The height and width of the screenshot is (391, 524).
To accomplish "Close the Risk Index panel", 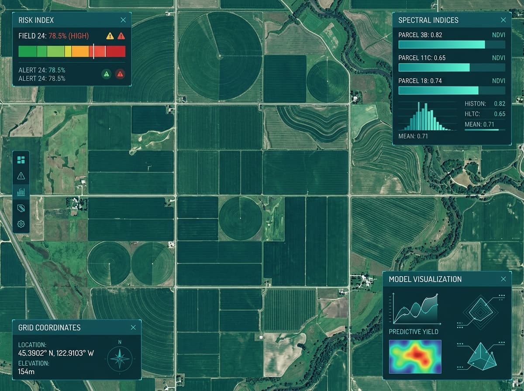I will (123, 20).
